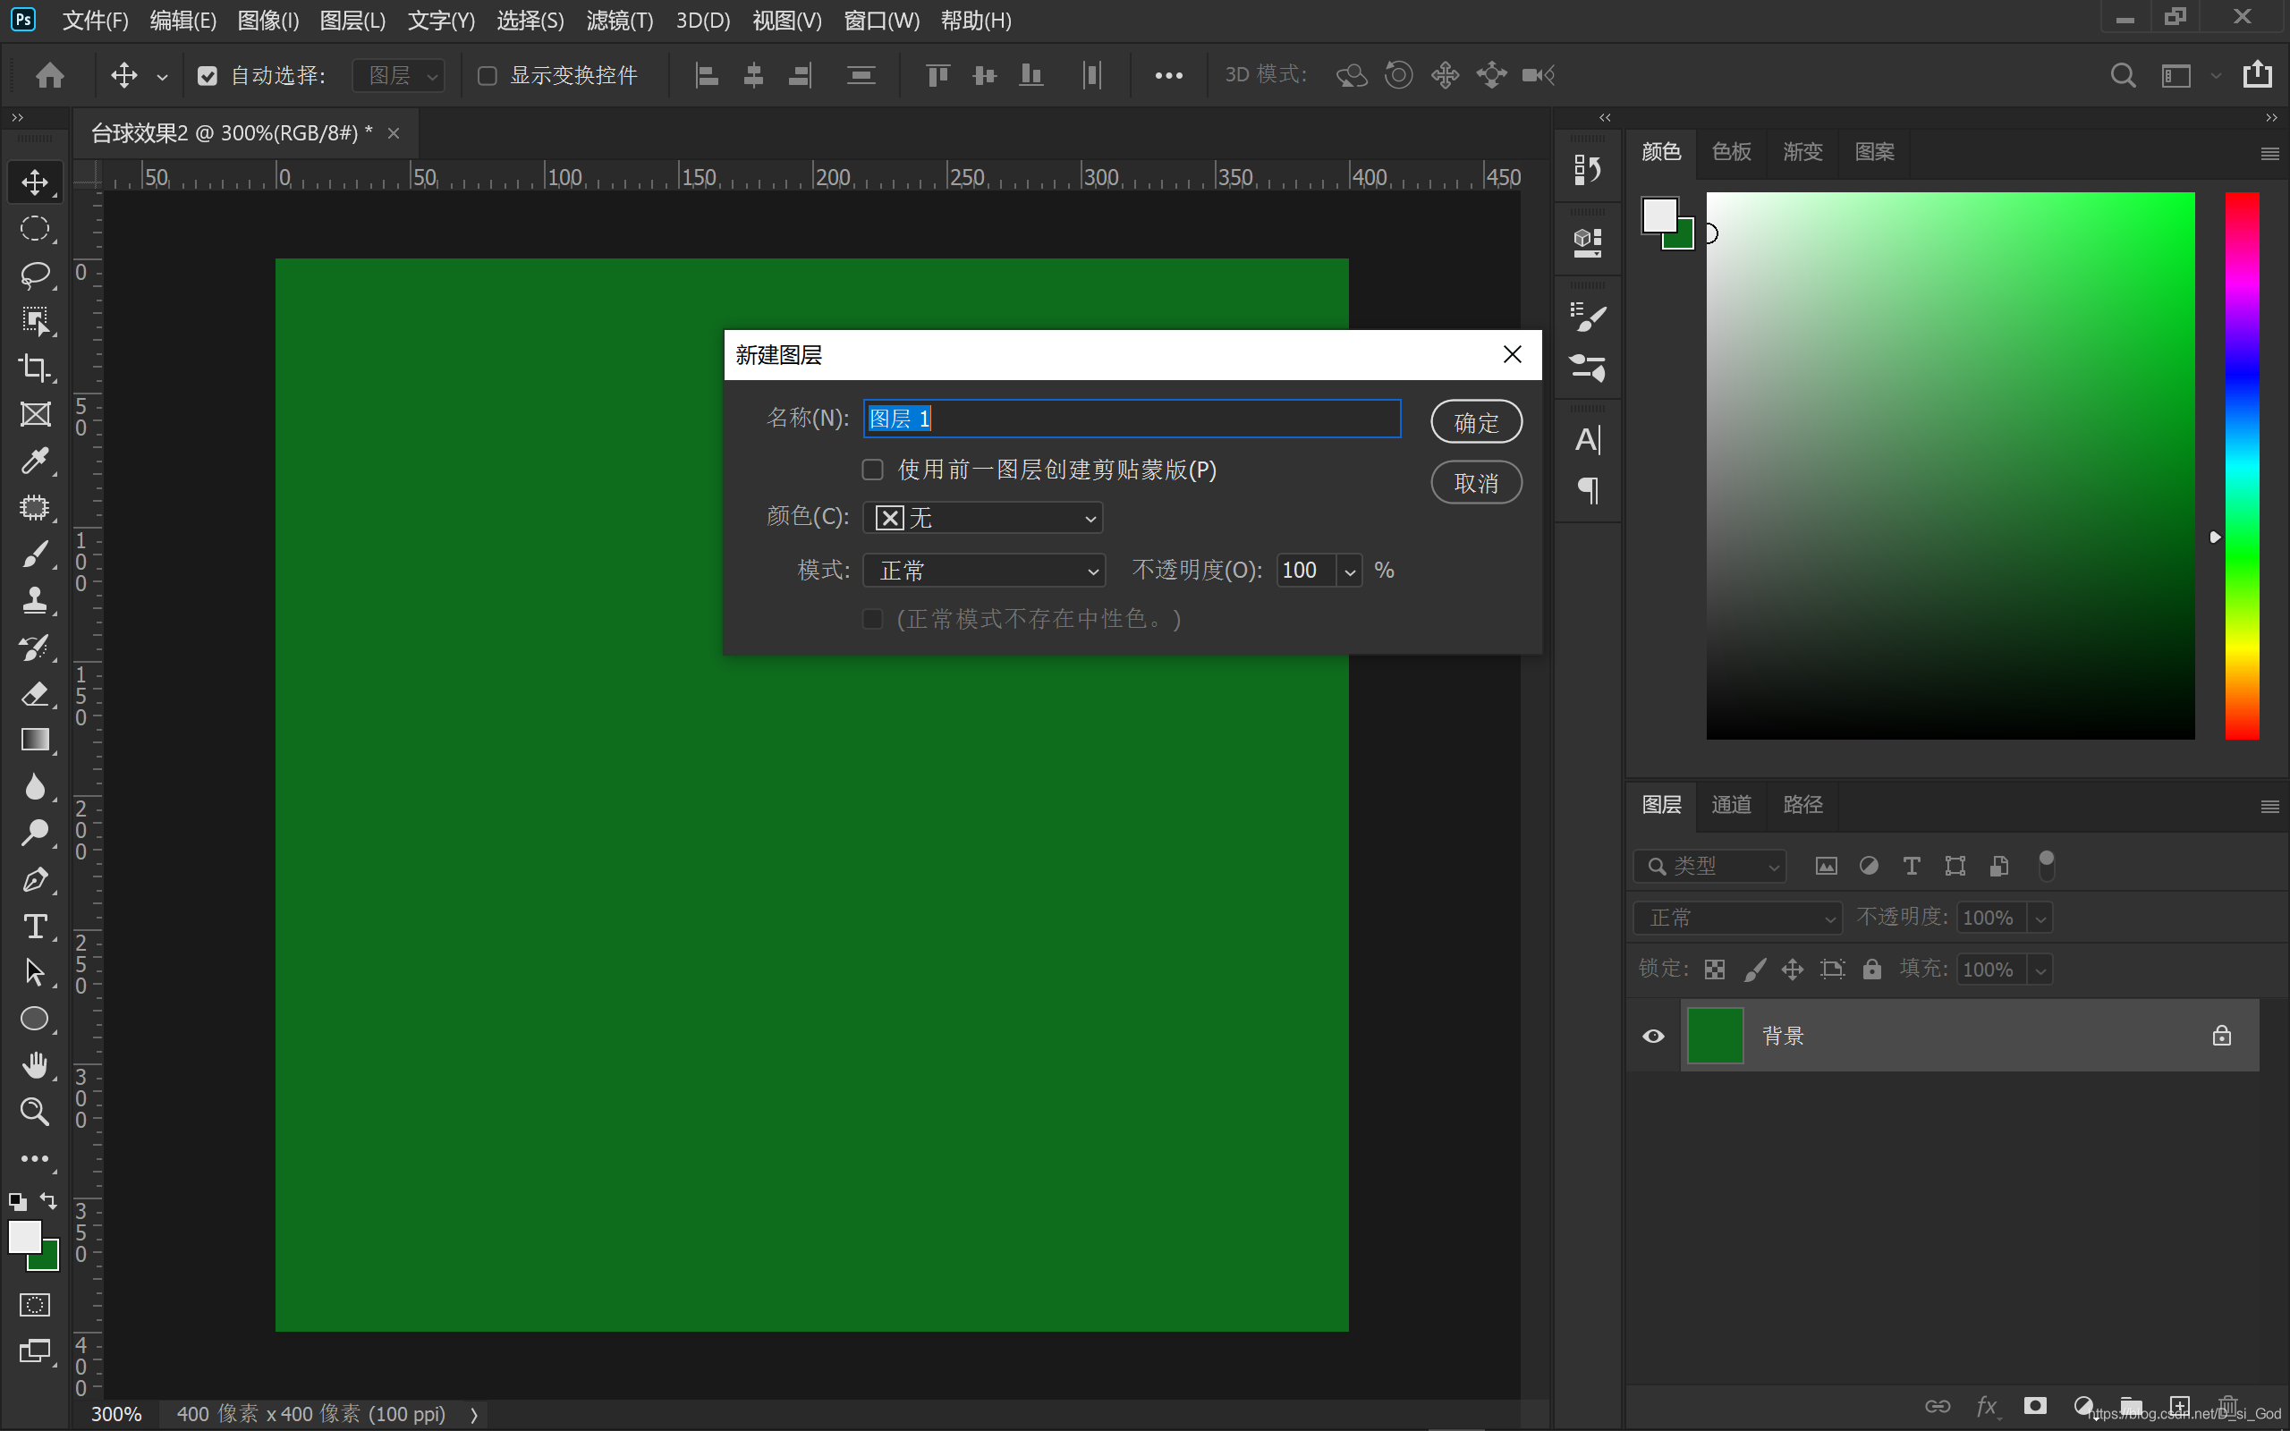The image size is (2290, 1431).
Task: Select the Crop tool
Action: point(37,368)
